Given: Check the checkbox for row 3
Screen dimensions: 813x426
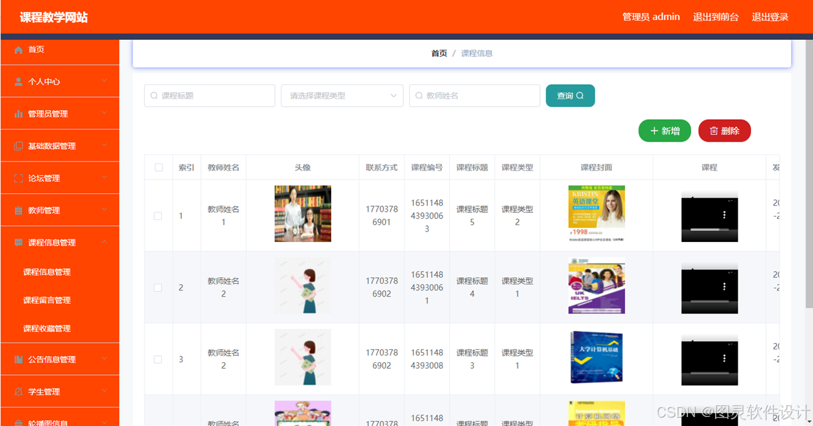Looking at the screenshot, I should [x=158, y=359].
